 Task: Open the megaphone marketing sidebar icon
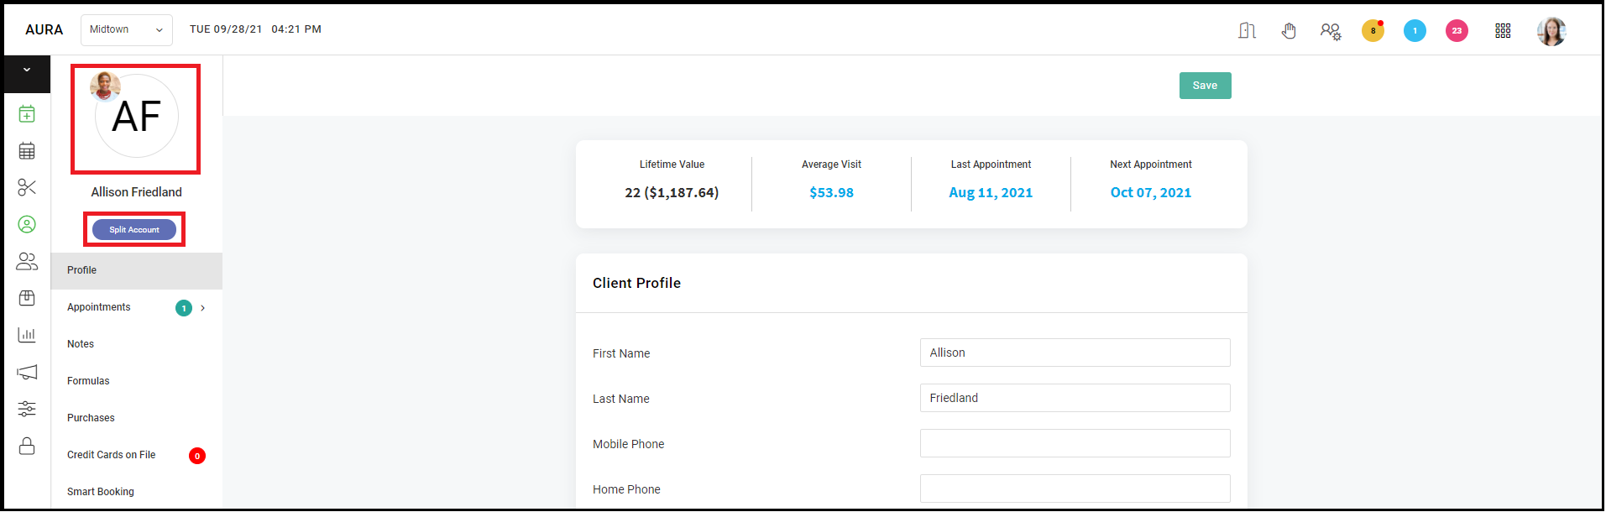click(x=27, y=372)
